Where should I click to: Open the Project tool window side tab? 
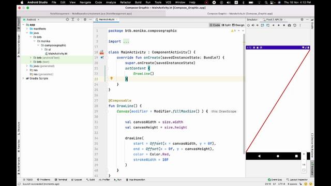19,24
